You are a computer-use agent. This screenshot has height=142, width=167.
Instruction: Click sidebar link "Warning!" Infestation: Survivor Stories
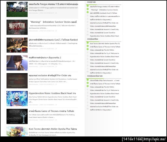pos(104,10)
